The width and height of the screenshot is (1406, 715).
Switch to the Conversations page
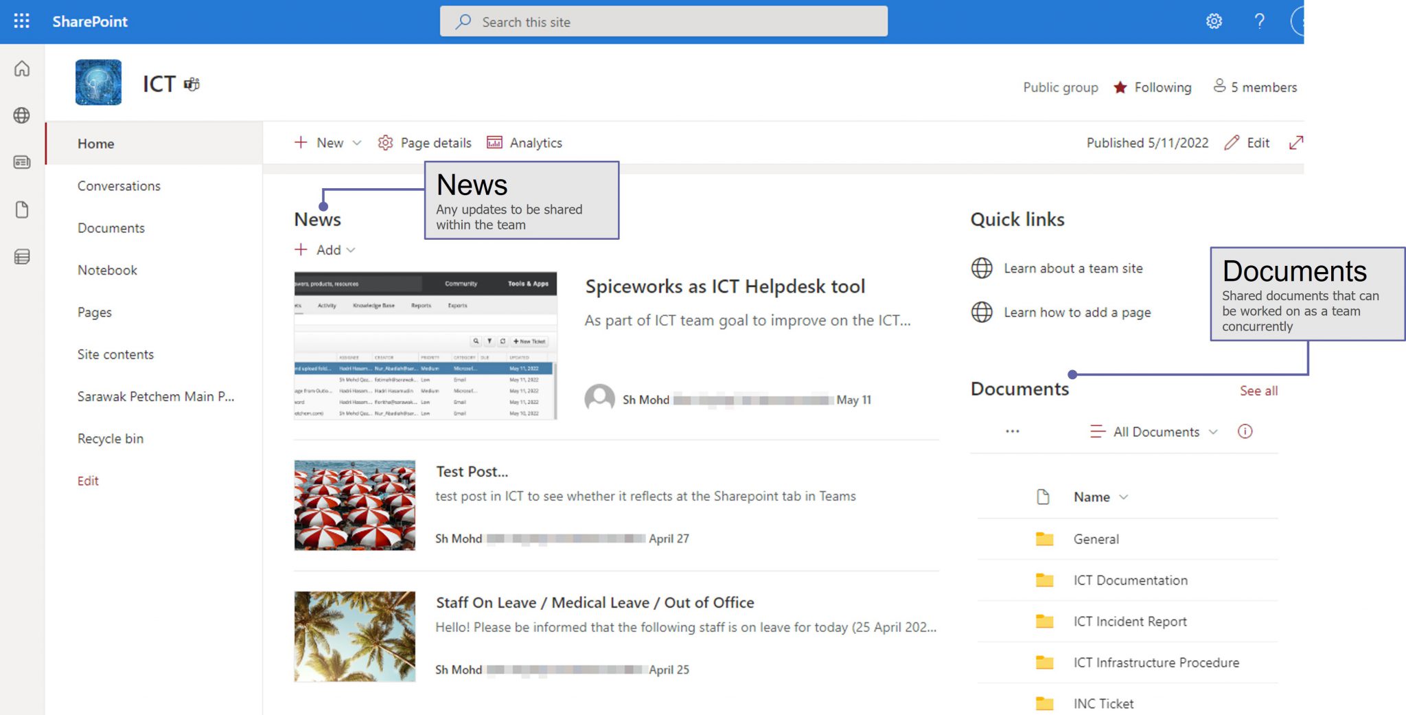click(119, 185)
